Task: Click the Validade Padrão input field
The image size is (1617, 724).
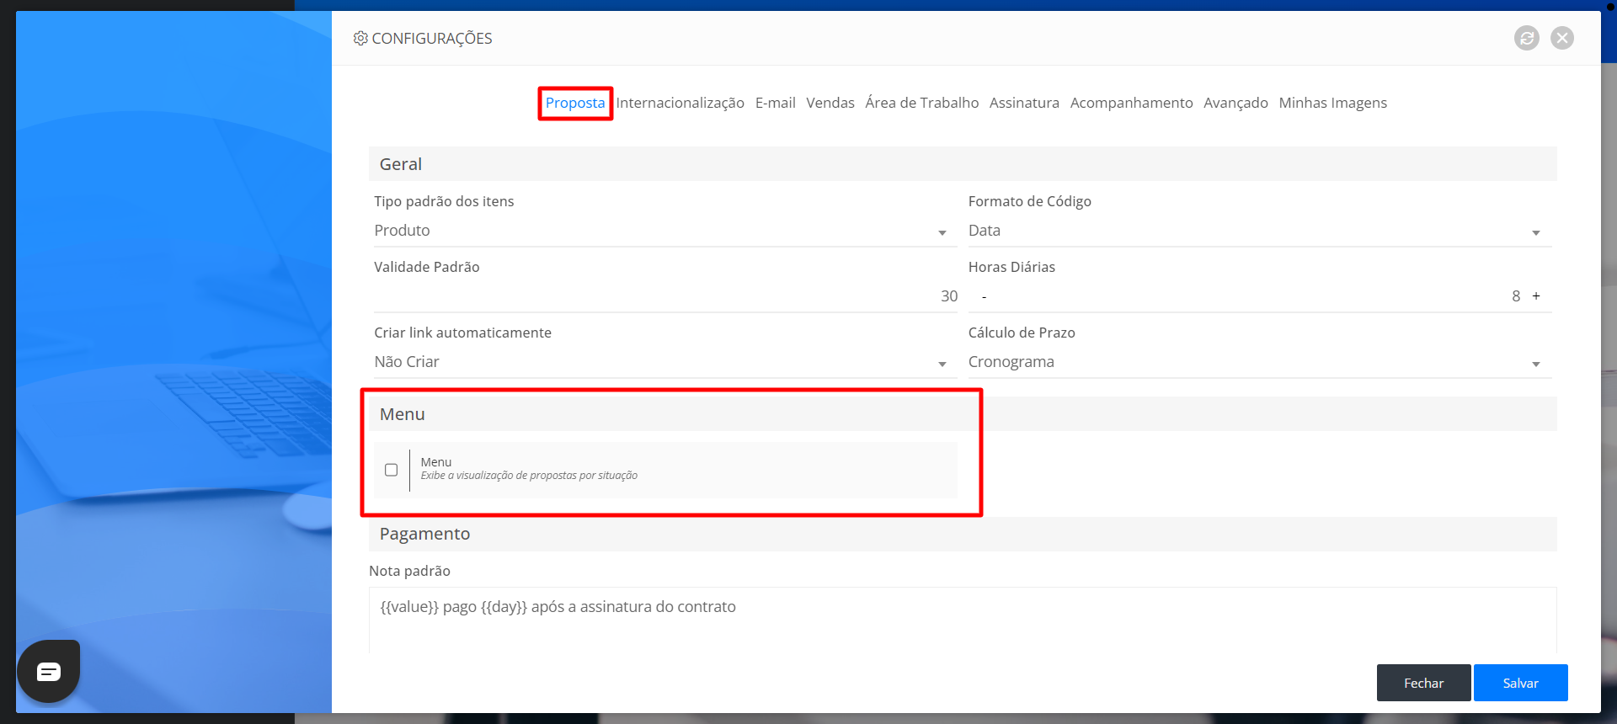Action: 665,296
